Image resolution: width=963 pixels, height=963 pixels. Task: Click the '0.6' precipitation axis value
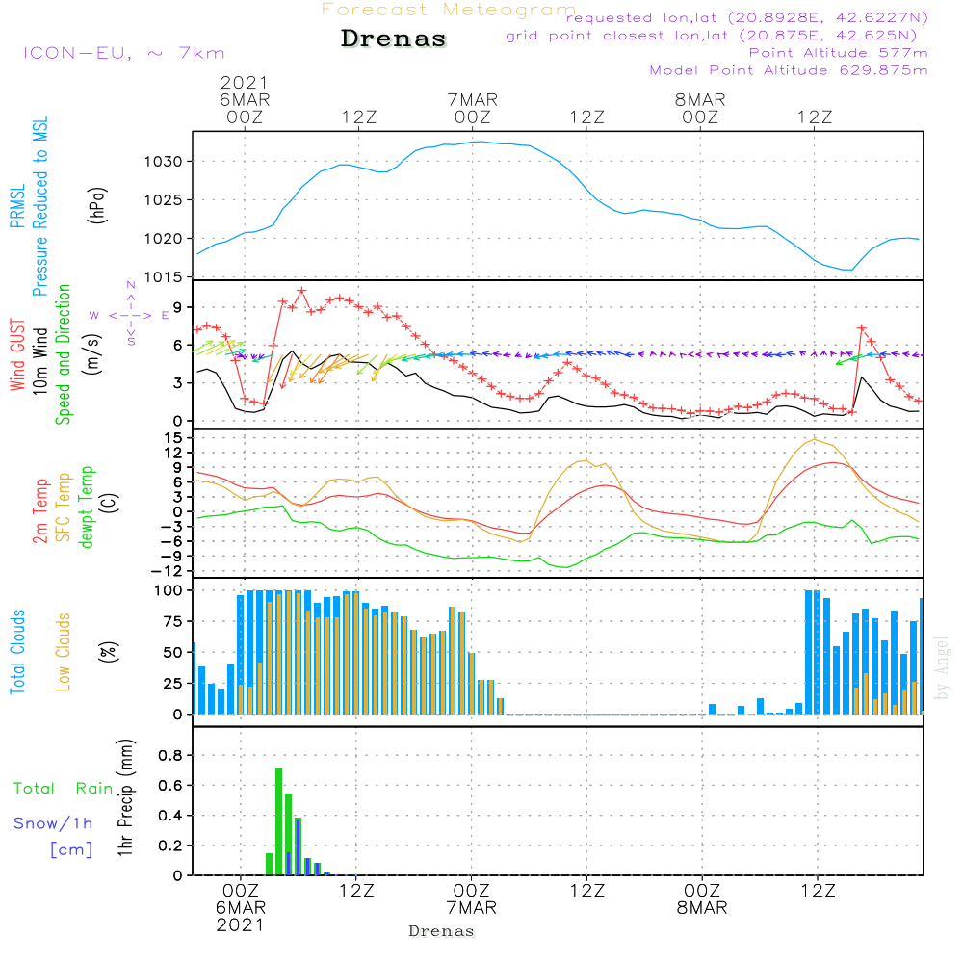[170, 786]
